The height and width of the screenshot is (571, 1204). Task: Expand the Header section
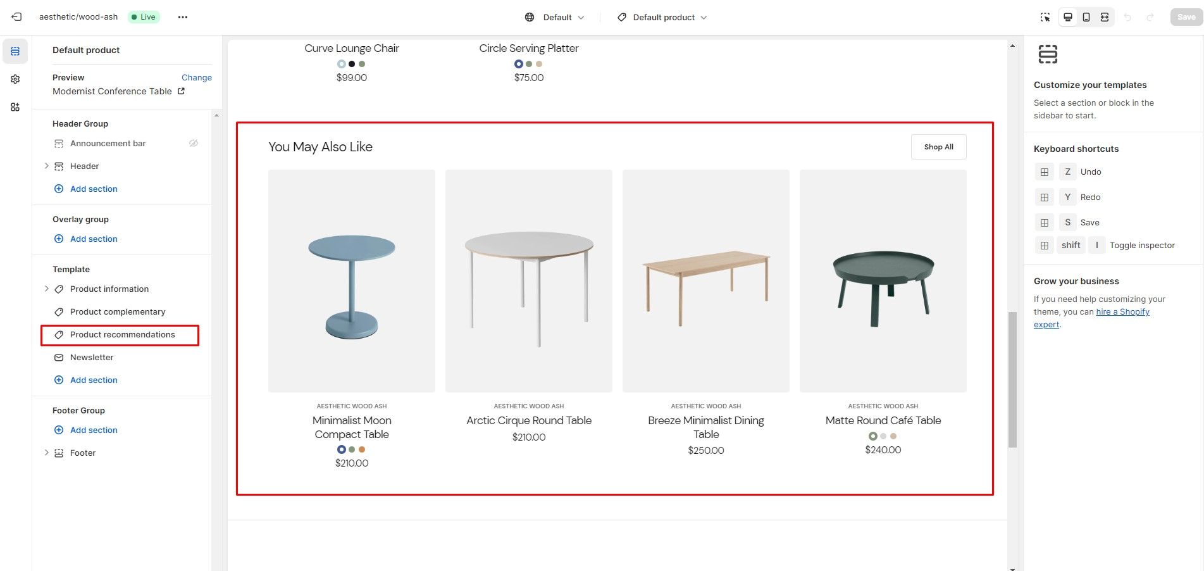coord(46,166)
